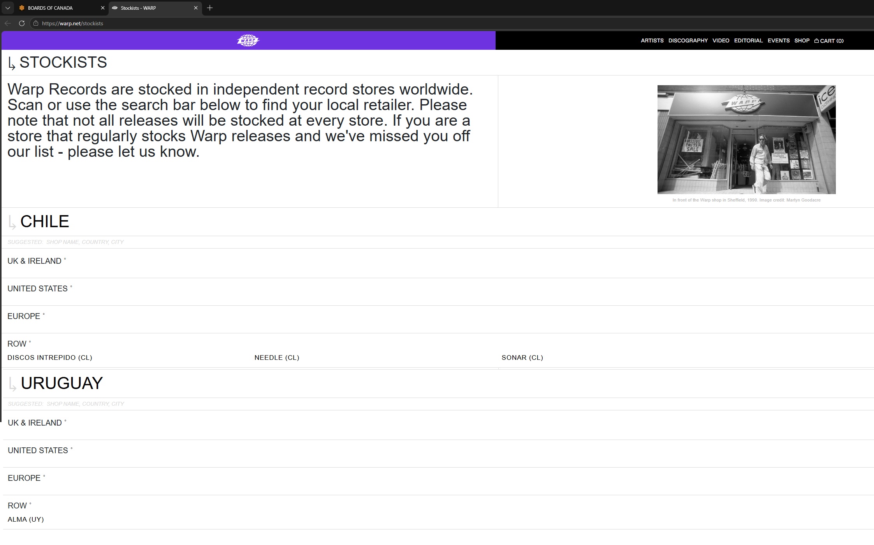Open a new browser tab
Screen dimensions: 874x545
click(210, 8)
